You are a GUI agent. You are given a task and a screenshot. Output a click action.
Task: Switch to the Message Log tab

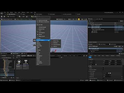[4, 53]
